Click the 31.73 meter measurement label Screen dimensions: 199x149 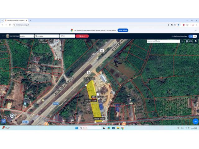[x=90, y=79]
